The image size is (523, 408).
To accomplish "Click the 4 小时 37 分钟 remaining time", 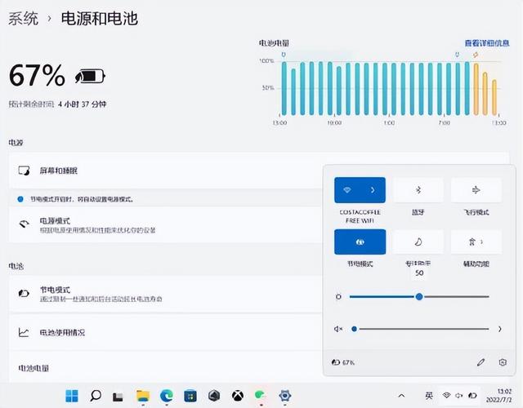I will click(x=82, y=104).
